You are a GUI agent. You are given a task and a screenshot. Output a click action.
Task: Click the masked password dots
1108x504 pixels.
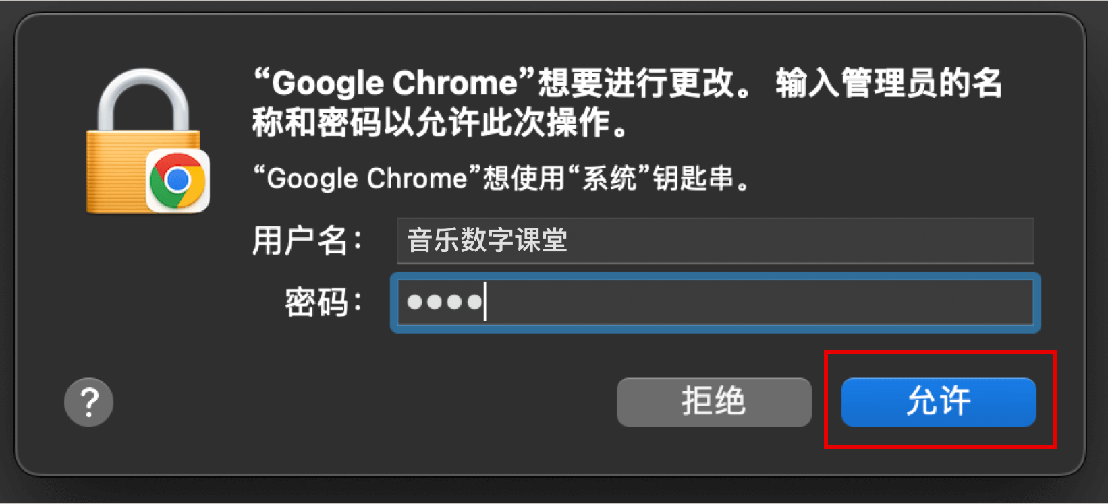445,303
